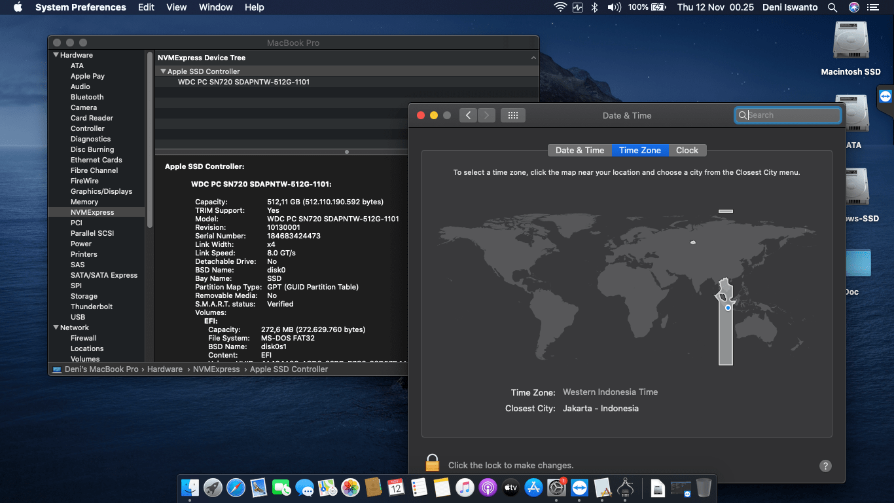The width and height of the screenshot is (894, 503).
Task: Open Safari in the dock
Action: point(236,487)
